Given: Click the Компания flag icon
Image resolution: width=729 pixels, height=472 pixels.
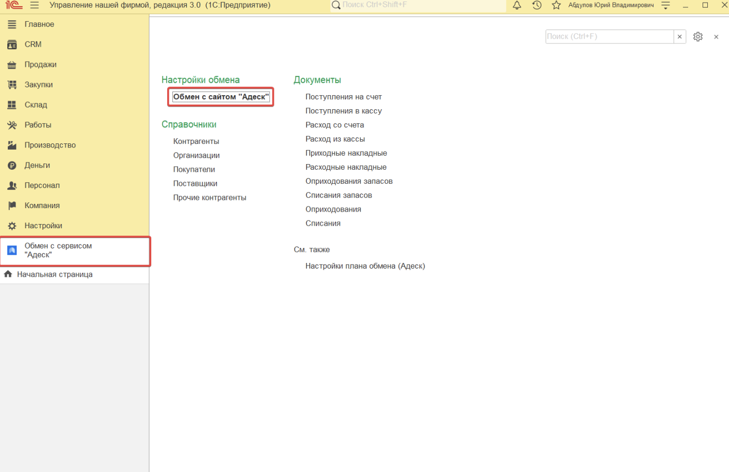Looking at the screenshot, I should click(x=12, y=206).
